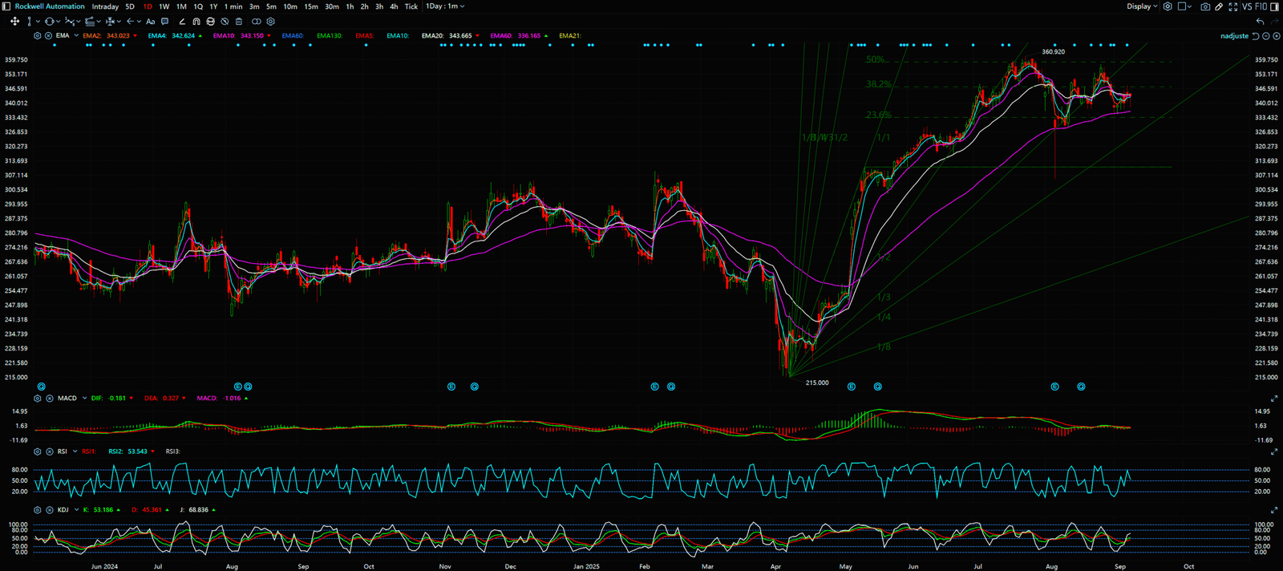Toggle hide all drawings icon

(x=225, y=22)
